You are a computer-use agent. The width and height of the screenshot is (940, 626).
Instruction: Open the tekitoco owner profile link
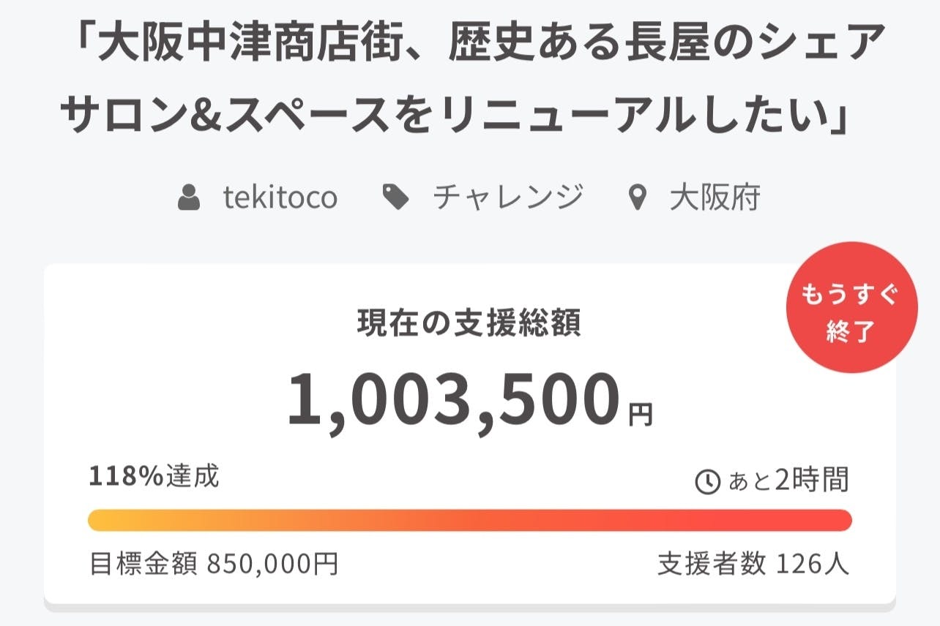(280, 197)
